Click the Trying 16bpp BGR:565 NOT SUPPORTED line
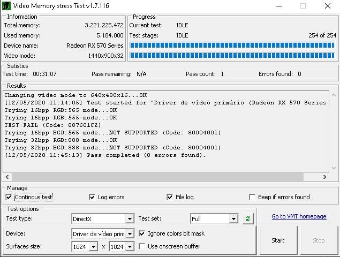 [112, 133]
